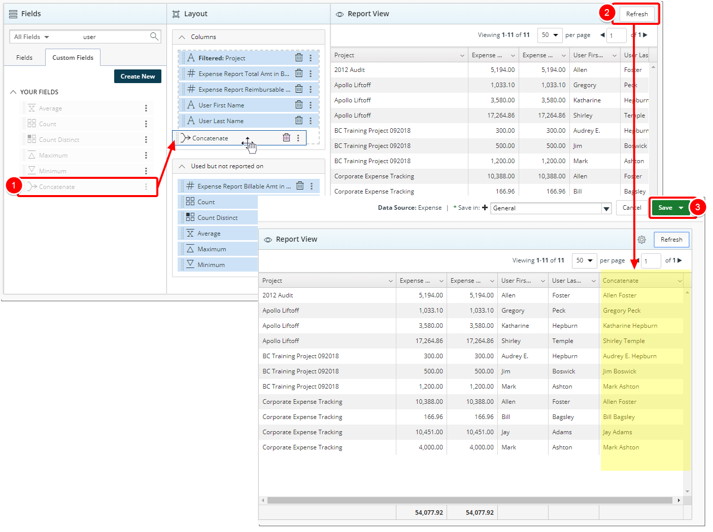
Task: Go to next page in lower Report View
Action: (680, 260)
